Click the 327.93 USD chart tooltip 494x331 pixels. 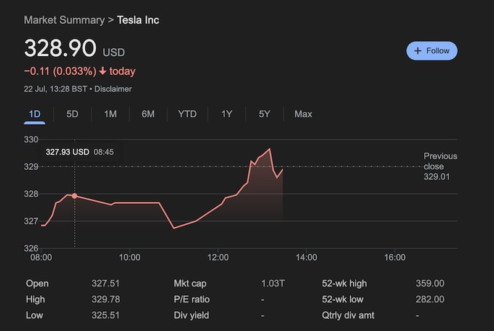tap(80, 152)
